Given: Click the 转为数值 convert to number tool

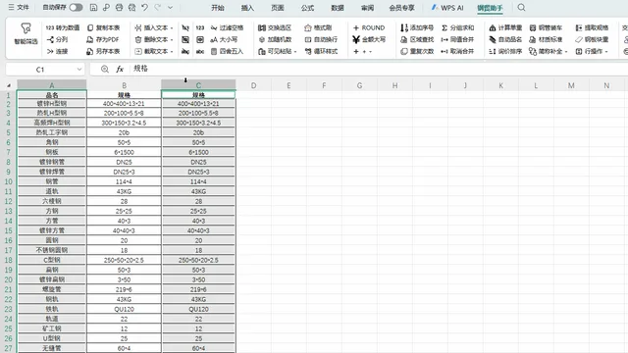Looking at the screenshot, I should tap(63, 27).
